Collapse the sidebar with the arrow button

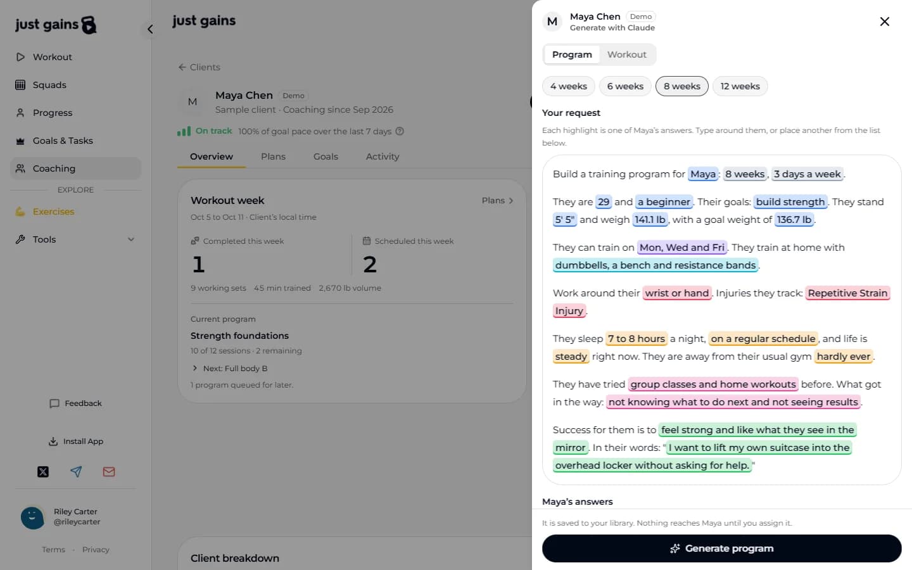tap(150, 29)
